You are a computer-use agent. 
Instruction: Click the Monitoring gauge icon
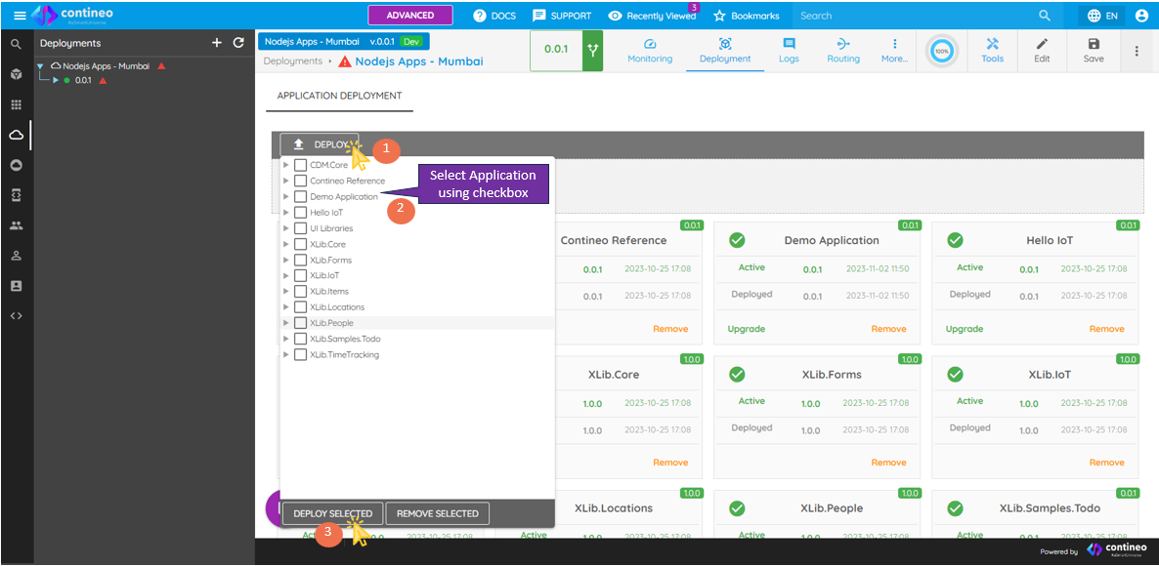point(650,44)
